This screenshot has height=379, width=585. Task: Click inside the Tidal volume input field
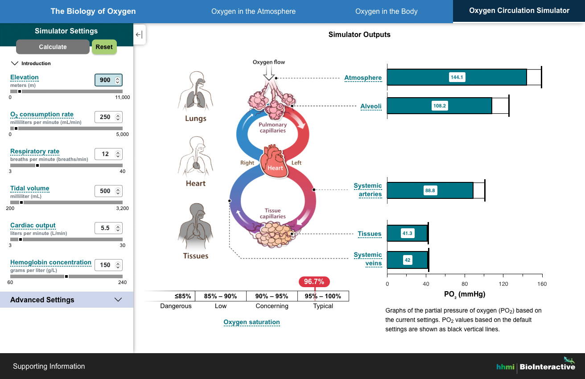point(107,191)
